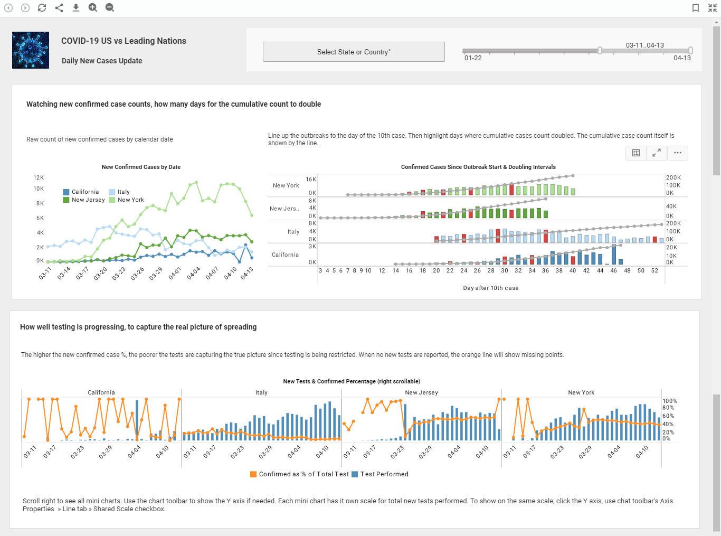721x536 pixels.
Task: Click the lower vertical scrollbar thumb
Action: tap(716, 463)
